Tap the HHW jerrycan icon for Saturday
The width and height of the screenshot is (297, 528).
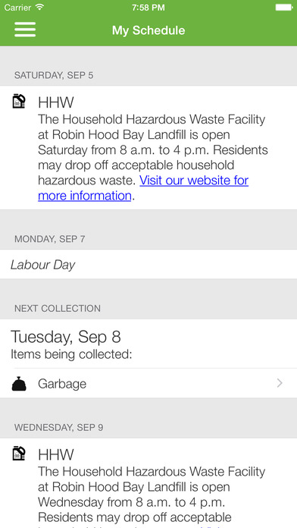[x=19, y=101]
